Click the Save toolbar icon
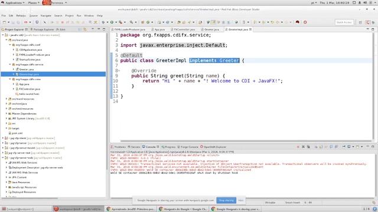Viewport: 378px width, 212px height. click(x=13, y=22)
